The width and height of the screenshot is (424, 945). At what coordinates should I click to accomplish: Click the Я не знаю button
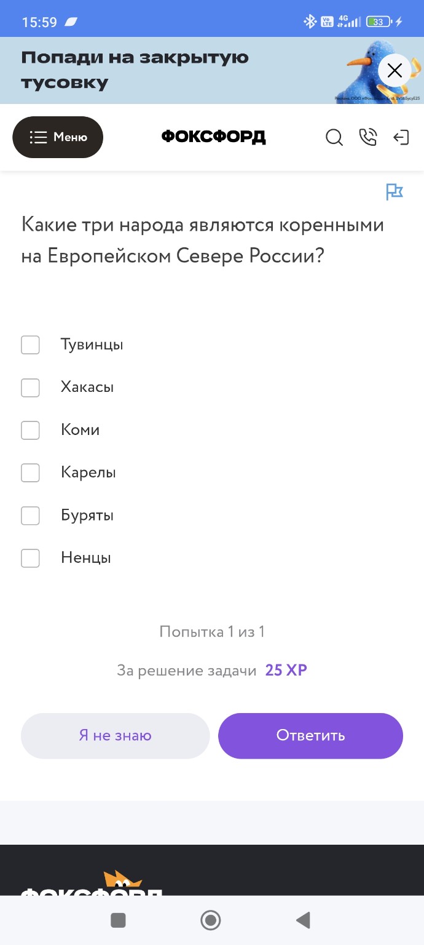(116, 735)
